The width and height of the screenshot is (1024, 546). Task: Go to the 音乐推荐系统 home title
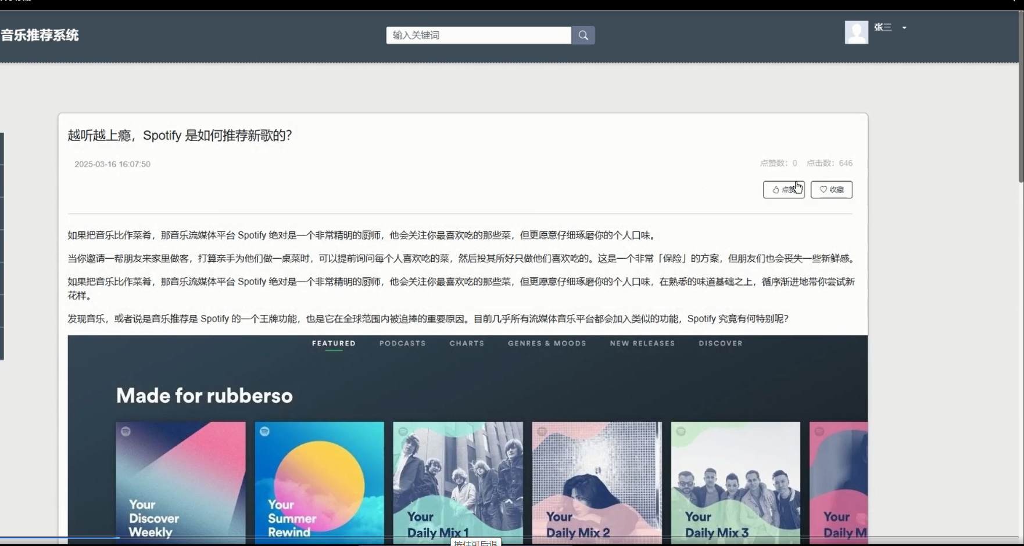40,35
